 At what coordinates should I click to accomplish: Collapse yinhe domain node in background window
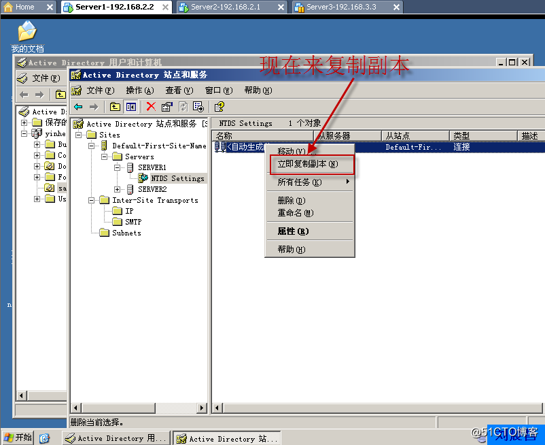tap(24, 133)
